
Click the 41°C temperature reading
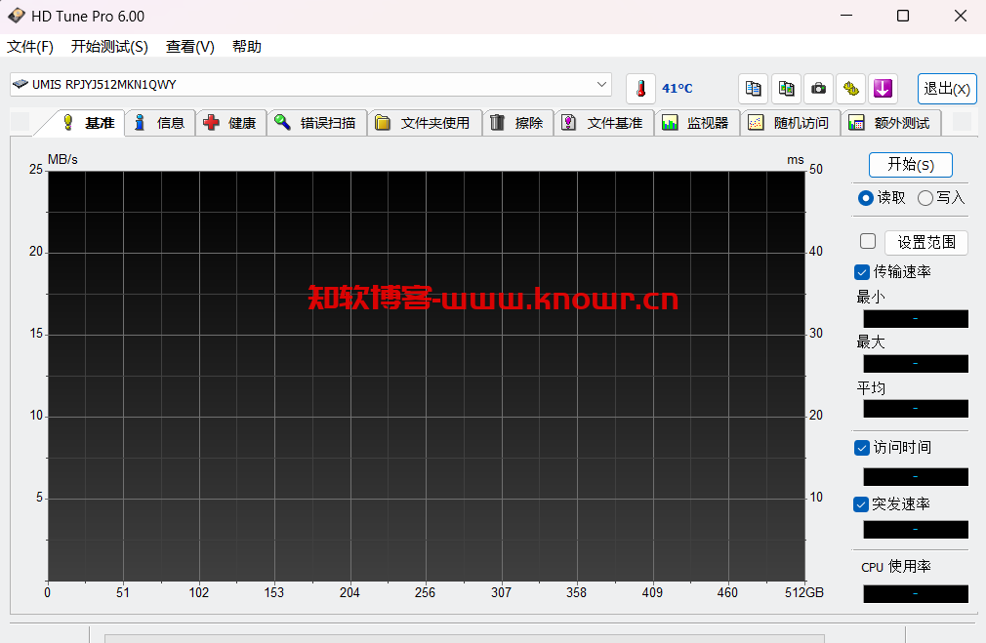point(678,89)
